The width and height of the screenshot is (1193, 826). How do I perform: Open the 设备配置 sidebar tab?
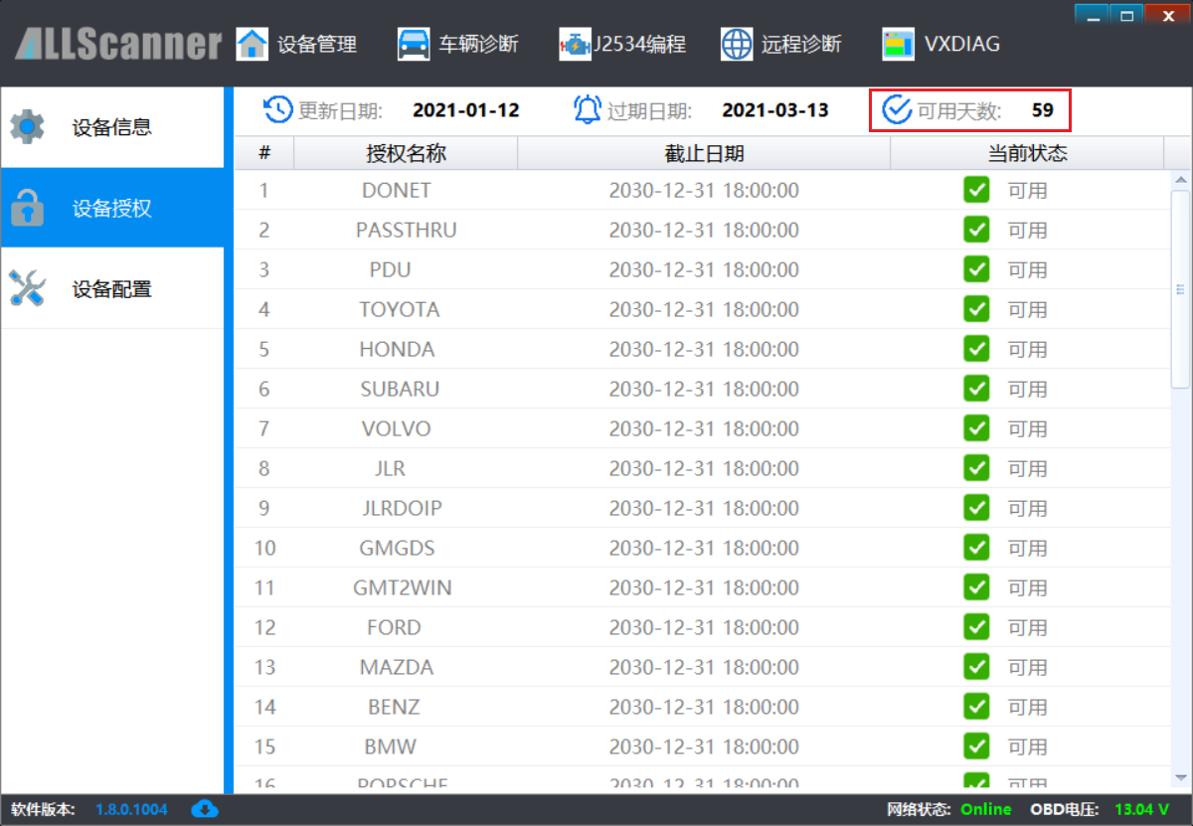(112, 289)
